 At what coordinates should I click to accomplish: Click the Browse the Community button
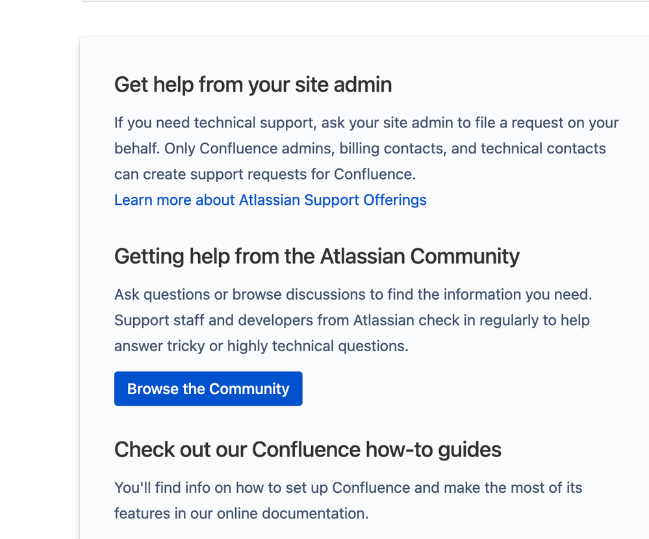tap(208, 389)
